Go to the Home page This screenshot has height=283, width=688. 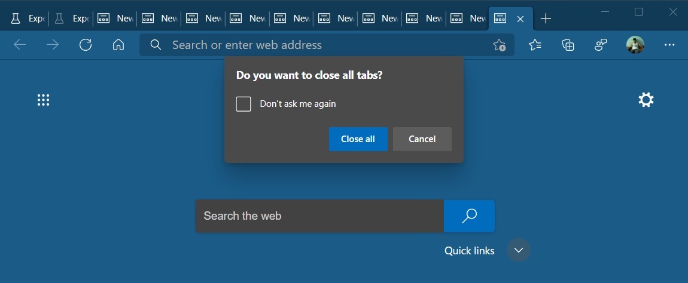tap(118, 45)
